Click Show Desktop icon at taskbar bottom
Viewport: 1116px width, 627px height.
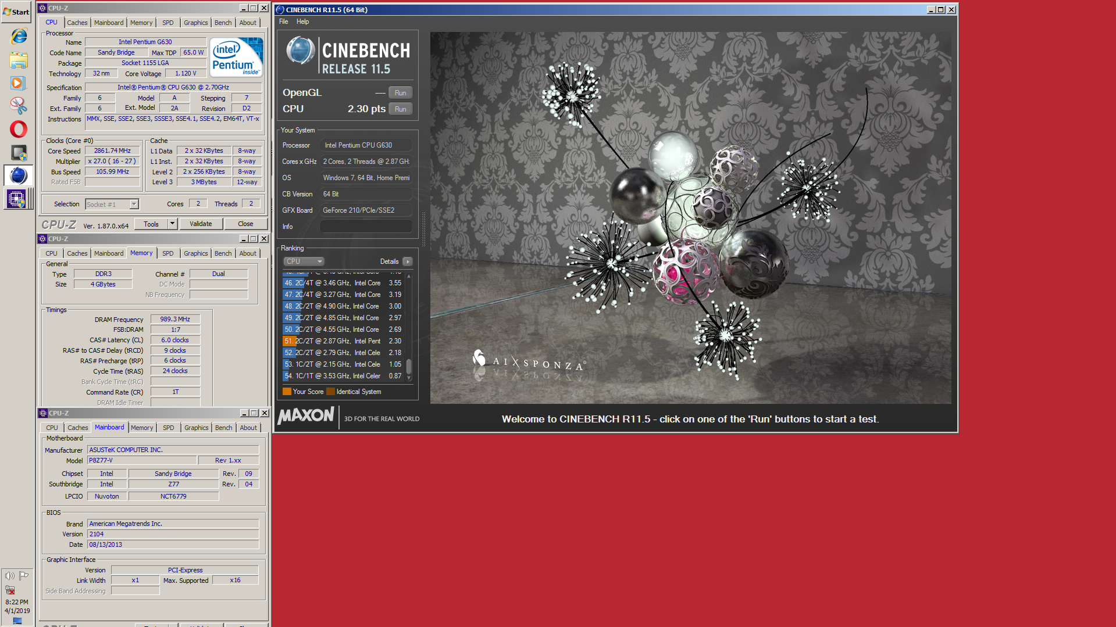[17, 621]
